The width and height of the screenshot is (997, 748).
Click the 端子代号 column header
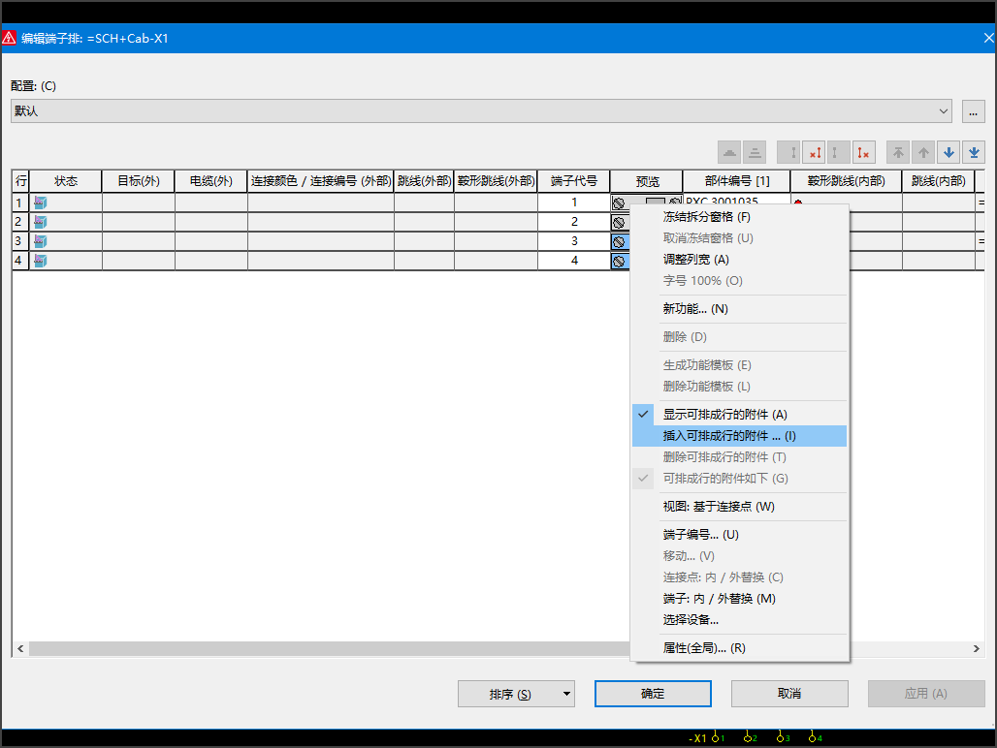[x=573, y=181]
